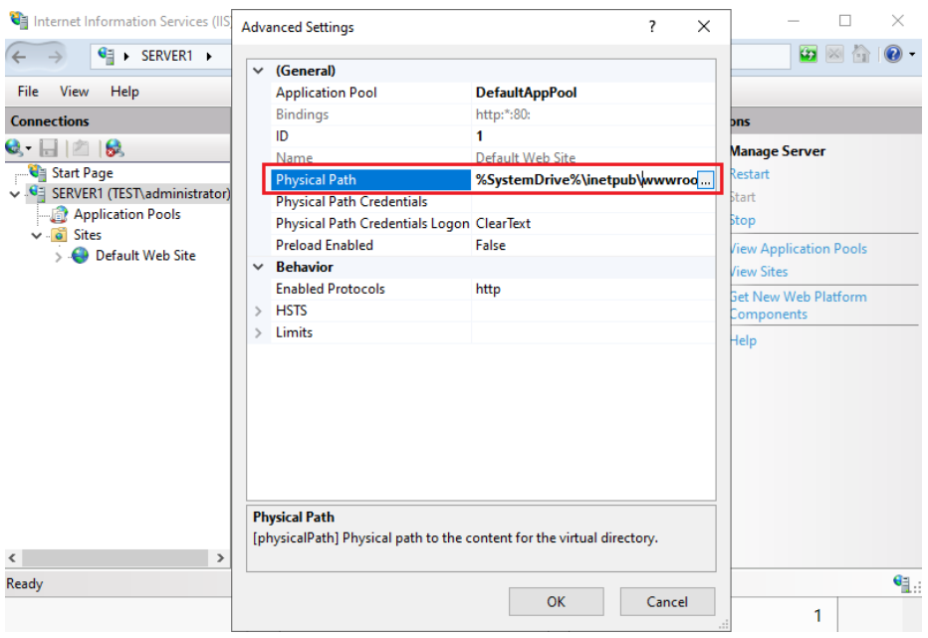
Task: Click the Home icon in address bar
Action: pyautogui.click(x=862, y=56)
